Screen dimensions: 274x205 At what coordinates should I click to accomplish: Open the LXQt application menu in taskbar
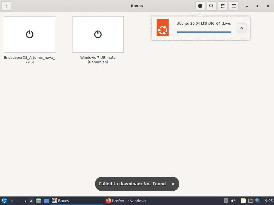4,201
